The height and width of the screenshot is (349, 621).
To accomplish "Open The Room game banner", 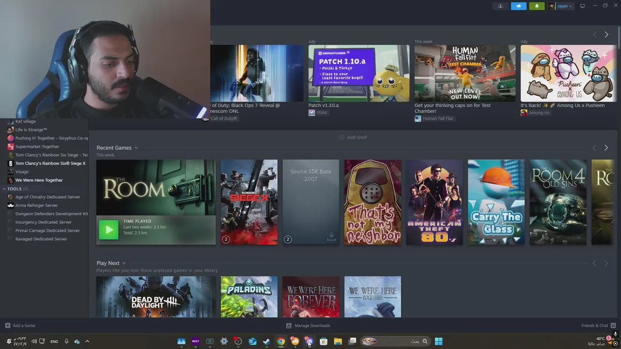I will click(156, 188).
